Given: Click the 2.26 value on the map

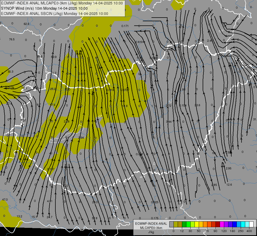Looking at the screenshot, I should pos(66,121).
